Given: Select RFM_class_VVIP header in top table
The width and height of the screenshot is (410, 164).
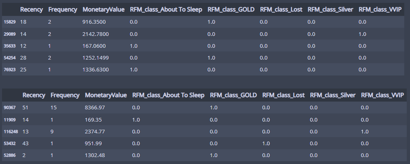Looking at the screenshot, I should click(380, 10).
